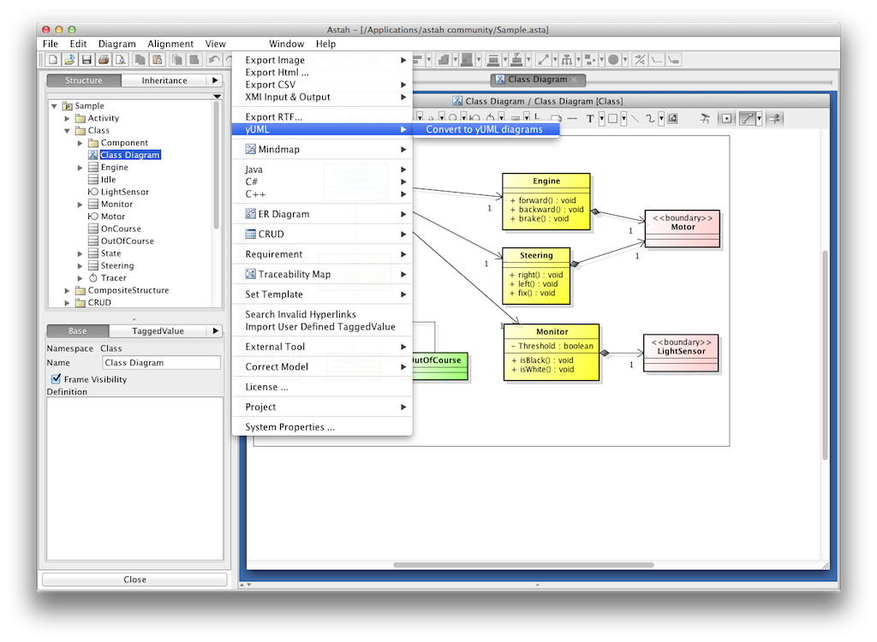Click the diagram's horizontal scrollbar
This screenshot has height=642, width=877.
tap(523, 565)
